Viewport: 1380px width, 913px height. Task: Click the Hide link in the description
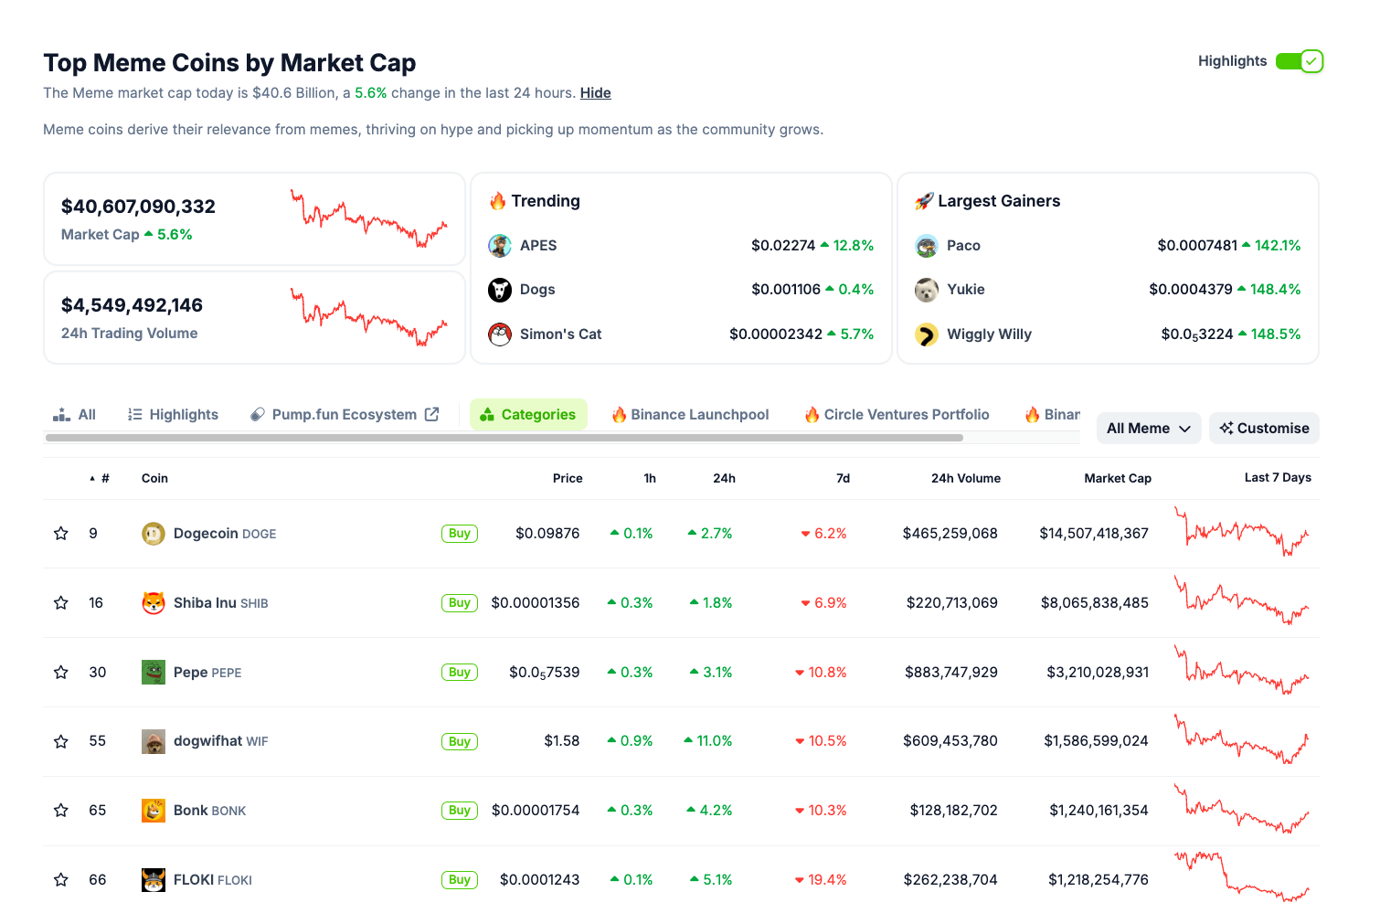pos(595,93)
